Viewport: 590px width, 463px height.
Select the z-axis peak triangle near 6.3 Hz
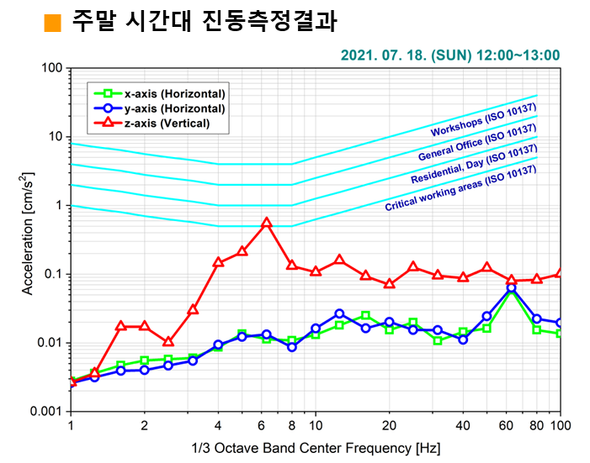[x=267, y=224]
